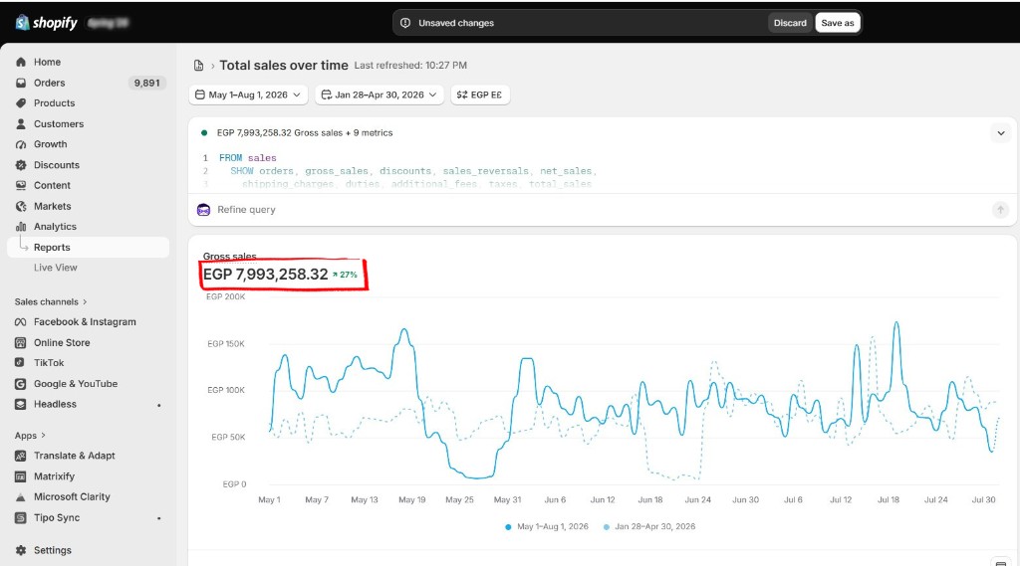This screenshot has width=1020, height=566.
Task: Open the EGP currency selector
Action: pyautogui.click(x=480, y=94)
